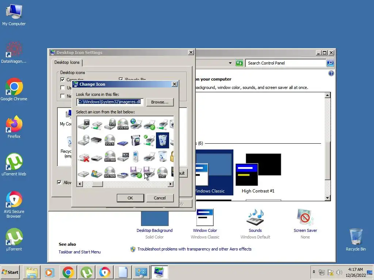Select the floppy disk drive icon
Screen dimensions: 374x280
[x=84, y=124]
